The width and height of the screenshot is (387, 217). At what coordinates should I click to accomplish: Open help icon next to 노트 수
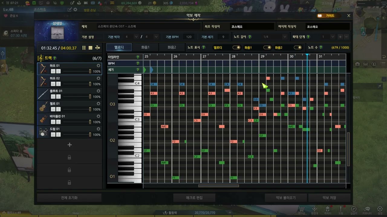[320, 47]
